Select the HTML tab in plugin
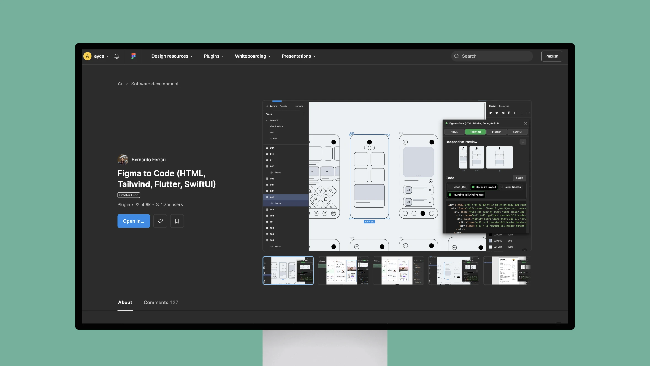 click(x=454, y=132)
